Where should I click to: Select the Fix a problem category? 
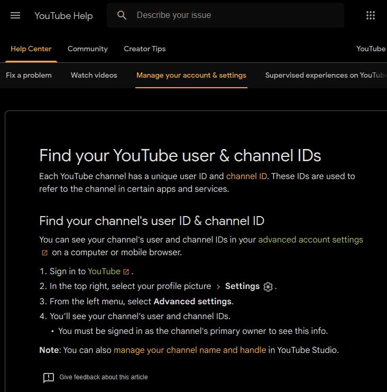(29, 75)
